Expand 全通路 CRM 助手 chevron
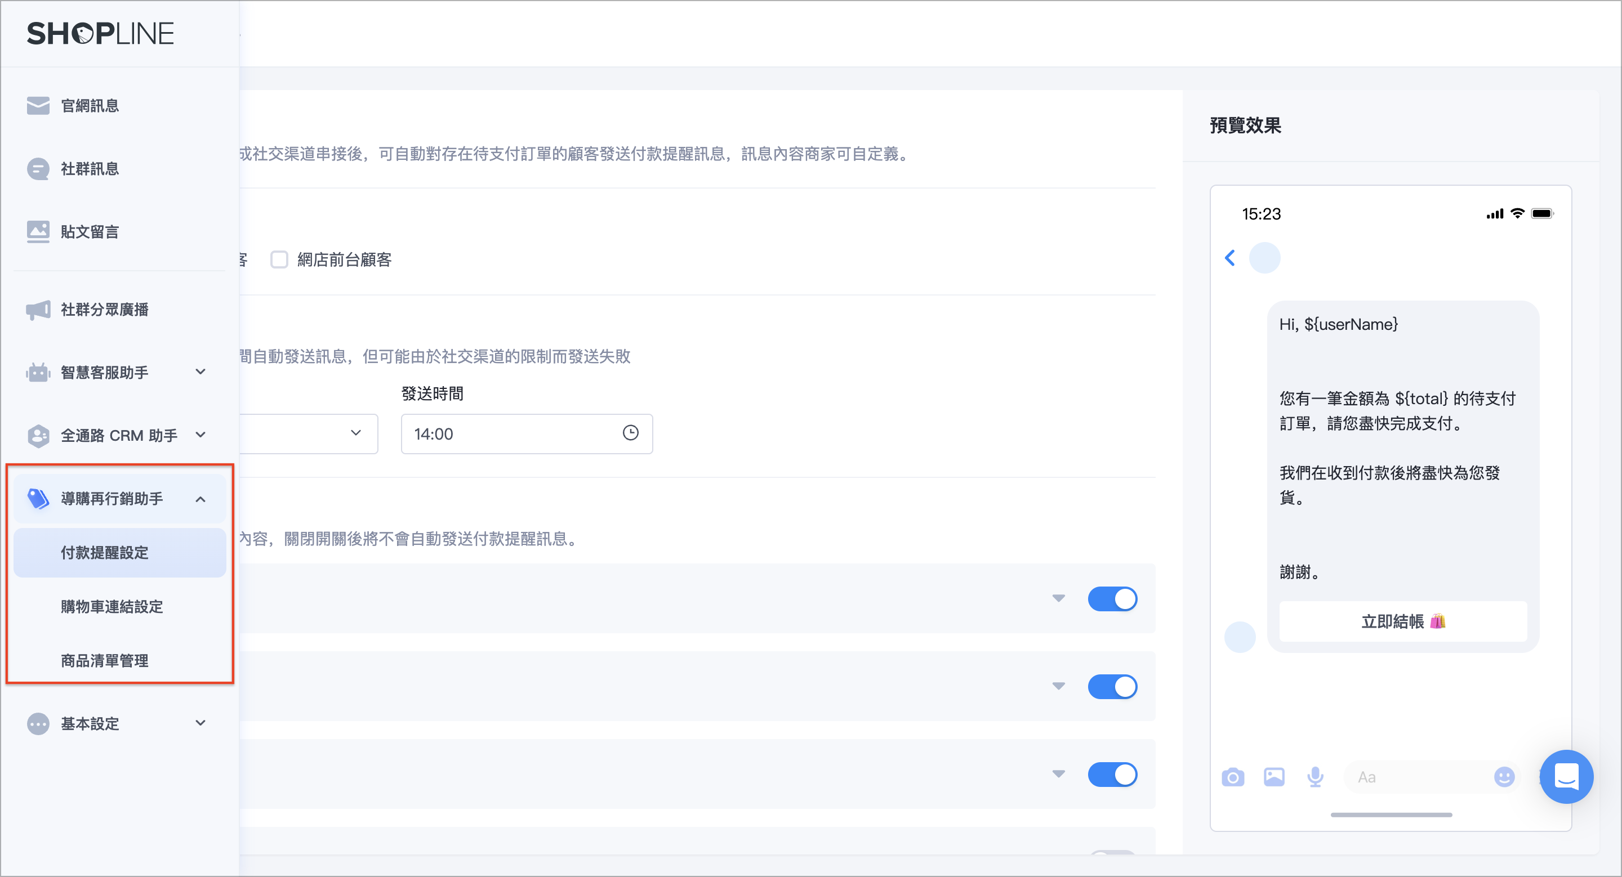The image size is (1622, 877). [x=200, y=435]
